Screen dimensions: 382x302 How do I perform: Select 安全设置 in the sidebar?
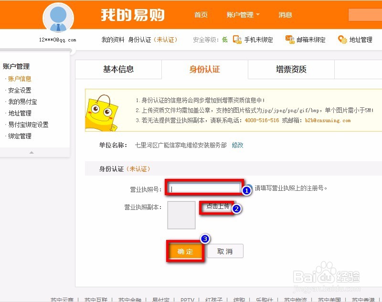coord(20,90)
